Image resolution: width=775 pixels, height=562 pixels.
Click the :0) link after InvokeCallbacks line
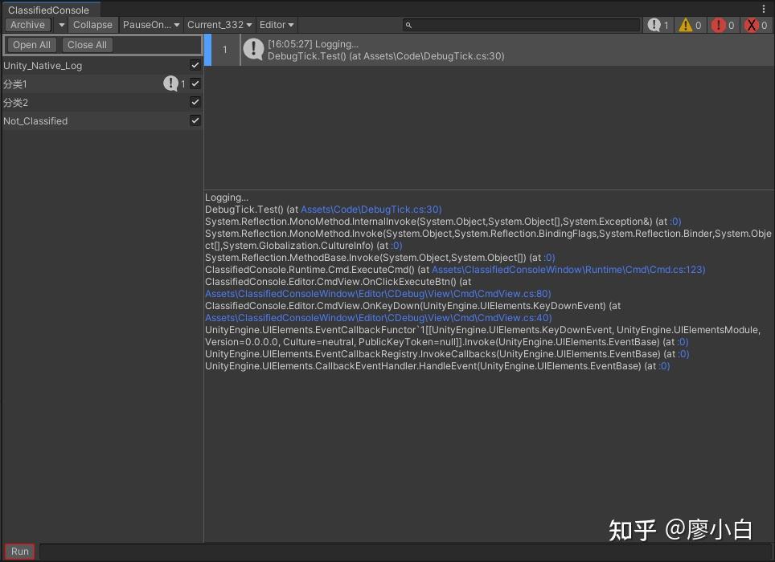point(683,354)
